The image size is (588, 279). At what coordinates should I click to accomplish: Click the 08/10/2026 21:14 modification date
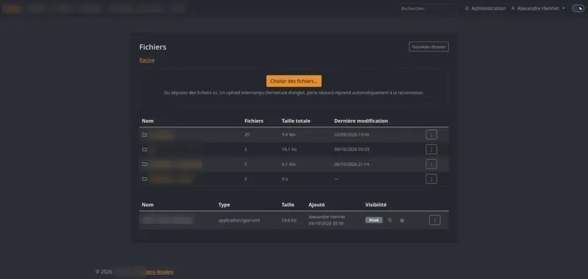(352, 164)
